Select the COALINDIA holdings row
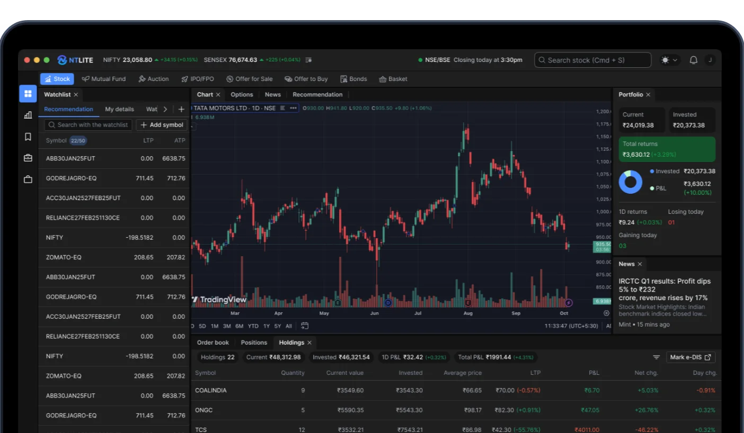The width and height of the screenshot is (744, 433). [x=456, y=391]
